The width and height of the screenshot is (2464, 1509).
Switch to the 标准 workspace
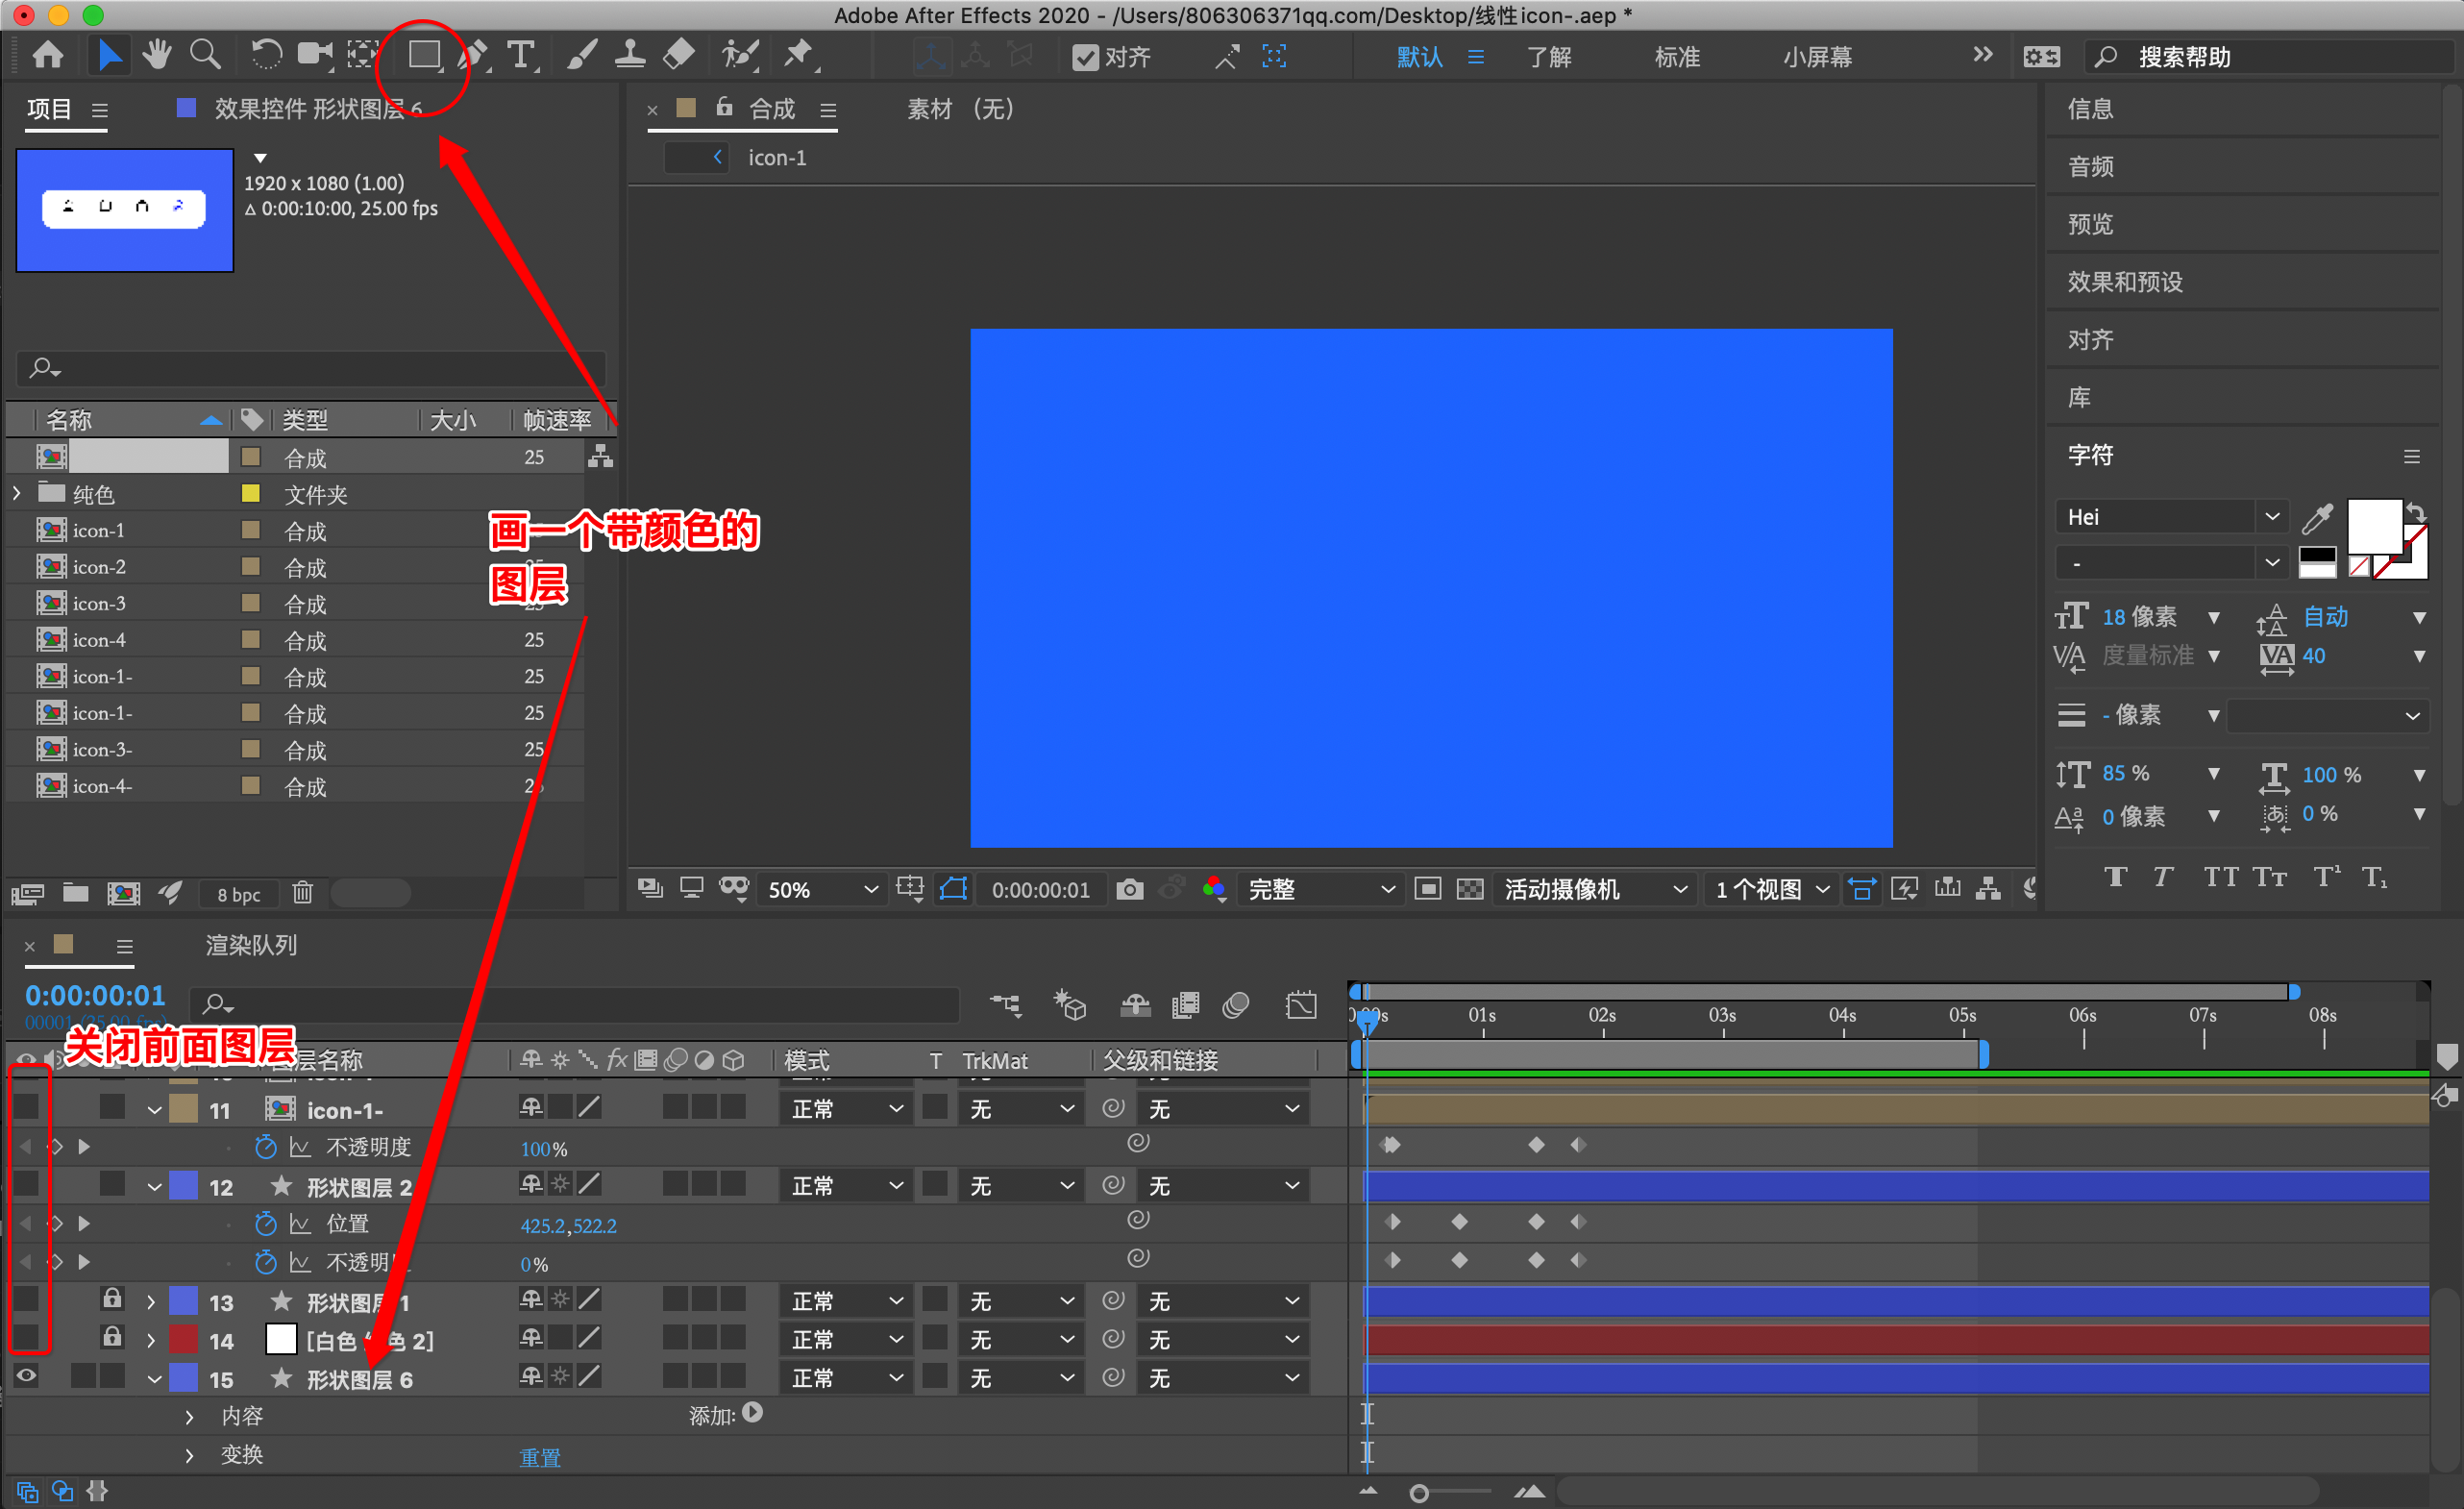[1677, 57]
